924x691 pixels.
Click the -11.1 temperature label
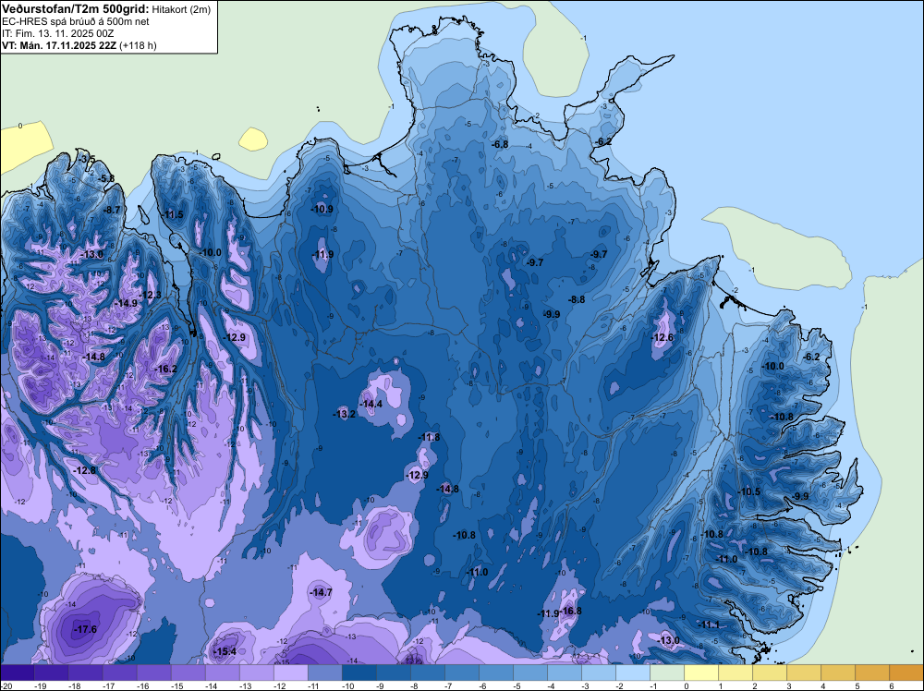pos(709,625)
